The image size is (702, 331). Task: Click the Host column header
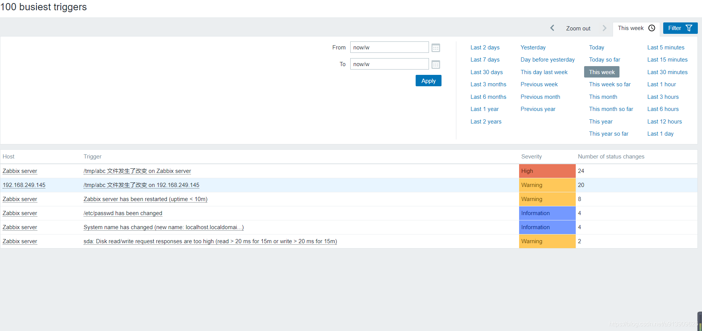tap(8, 157)
